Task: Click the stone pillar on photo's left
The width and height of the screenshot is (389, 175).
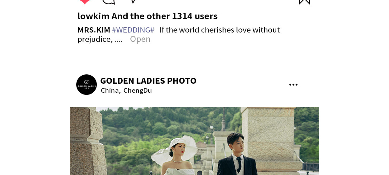Action: tap(84, 141)
